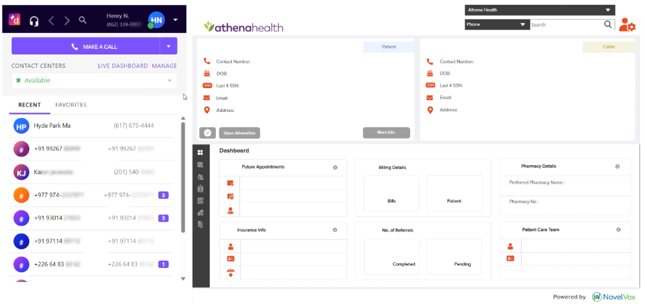This screenshot has height=304, width=645.
Task: Go back with the left chevron
Action: [x=51, y=21]
